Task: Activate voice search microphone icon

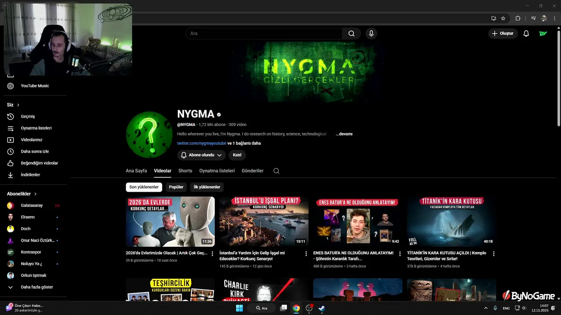Action: (x=371, y=34)
